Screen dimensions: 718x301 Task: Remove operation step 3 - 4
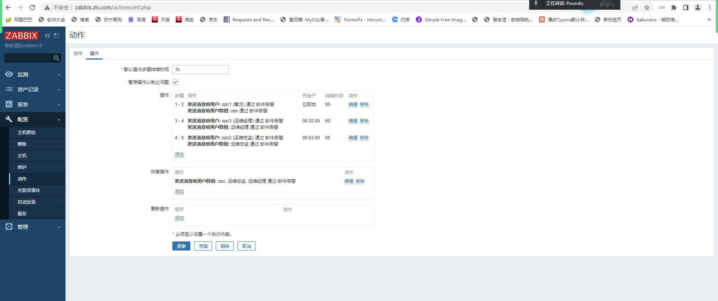[x=364, y=121]
